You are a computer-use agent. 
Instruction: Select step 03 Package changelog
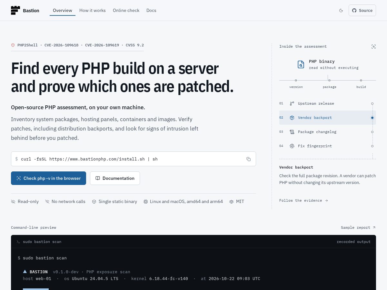click(328, 132)
